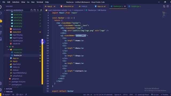
Task: Open setupTests.js in the file tree
Action: tap(17, 76)
